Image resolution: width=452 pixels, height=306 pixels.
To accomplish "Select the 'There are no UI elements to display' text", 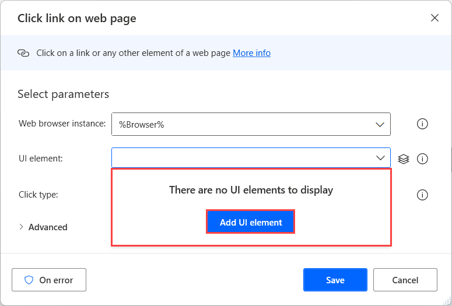I will (251, 190).
